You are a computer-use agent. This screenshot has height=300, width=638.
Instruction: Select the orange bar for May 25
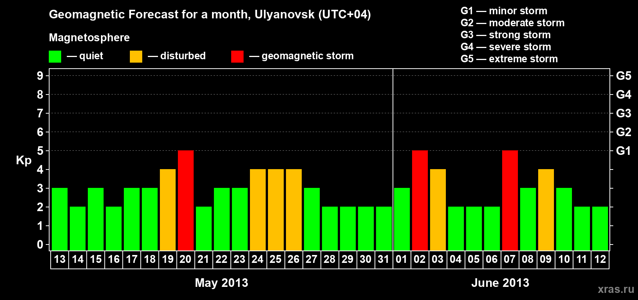click(x=276, y=210)
